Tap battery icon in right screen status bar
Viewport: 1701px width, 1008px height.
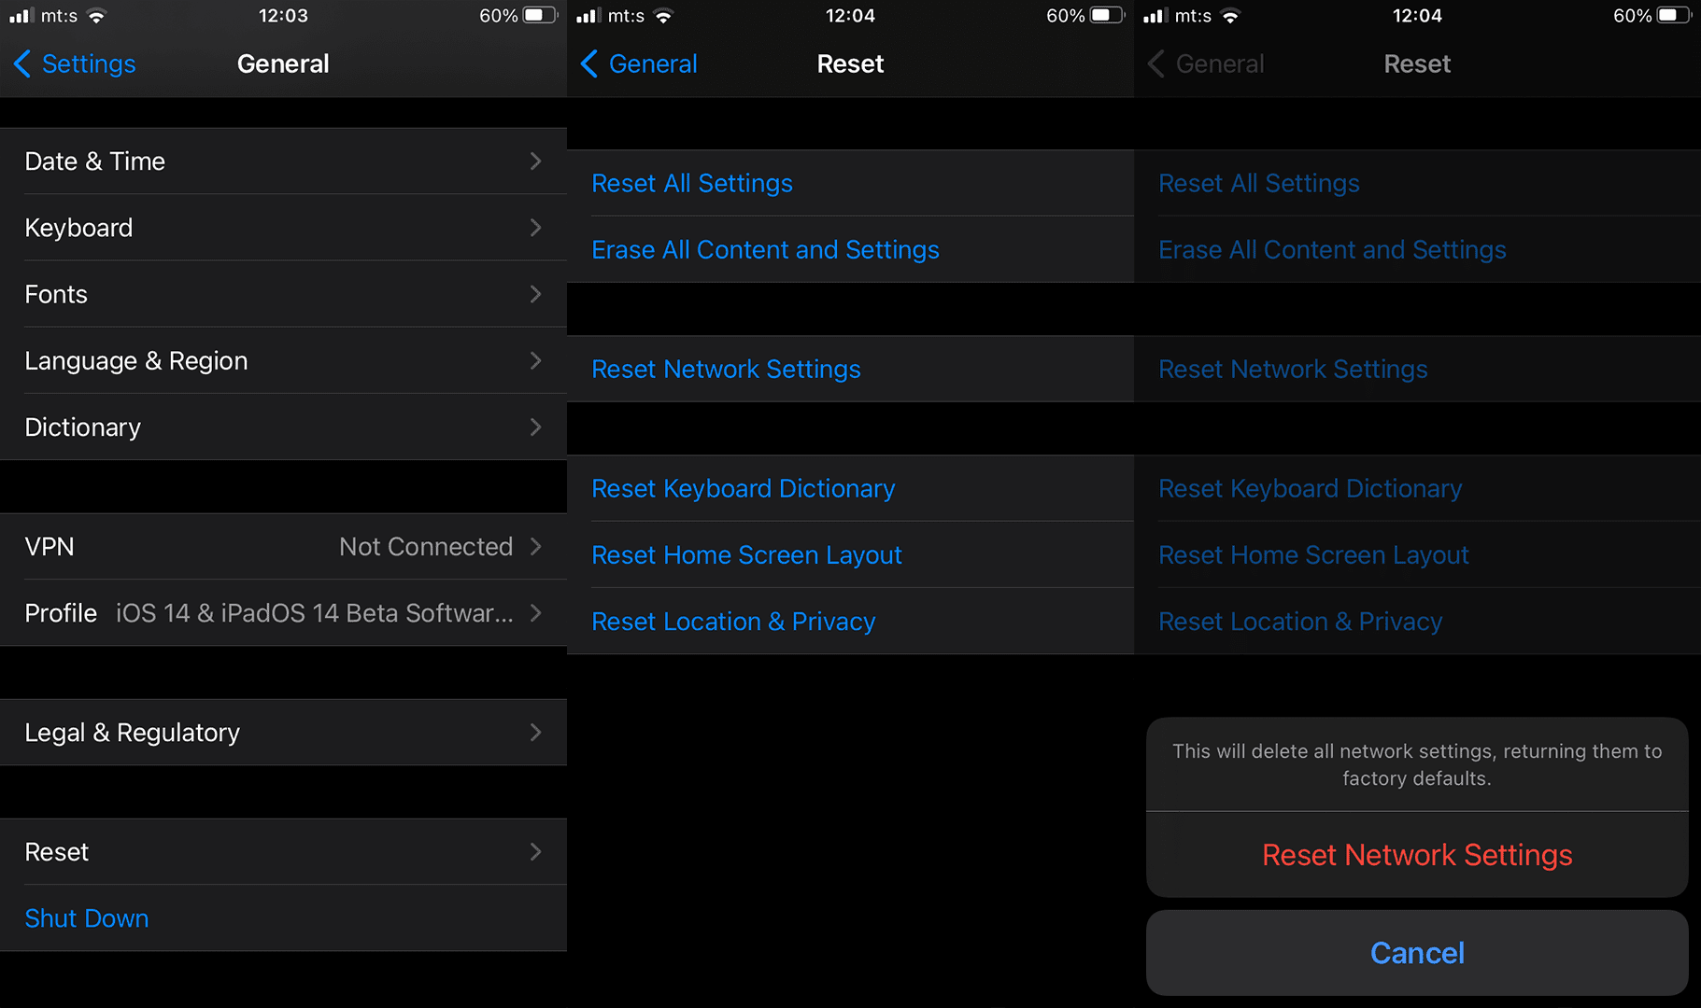(x=1674, y=16)
